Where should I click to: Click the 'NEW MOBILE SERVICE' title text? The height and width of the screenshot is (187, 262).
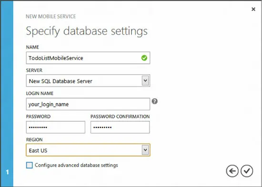coord(51,16)
